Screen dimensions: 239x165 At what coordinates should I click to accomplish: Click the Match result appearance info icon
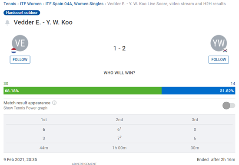point(54,103)
